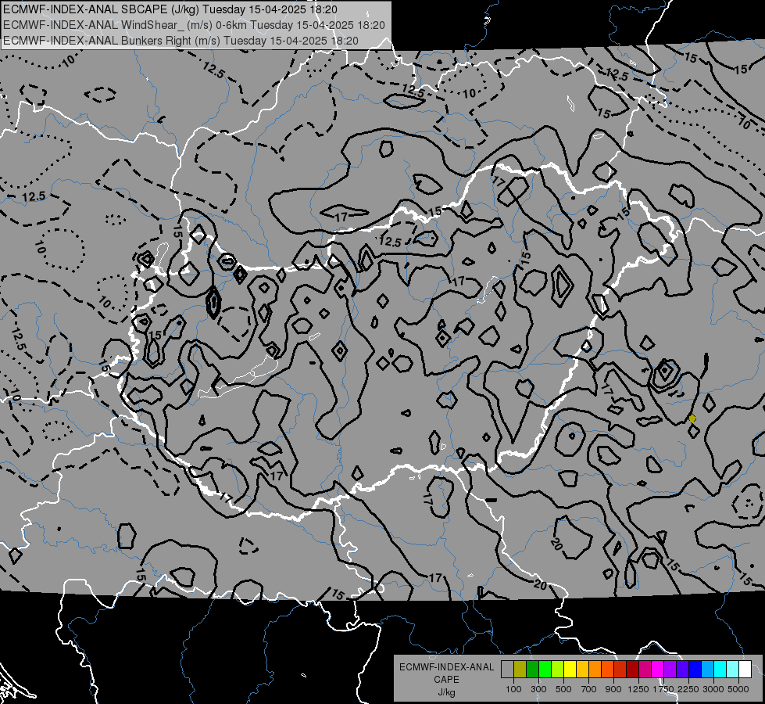Click the 900 legend scale label
Viewport: 765px width, 704px height.
613,689
